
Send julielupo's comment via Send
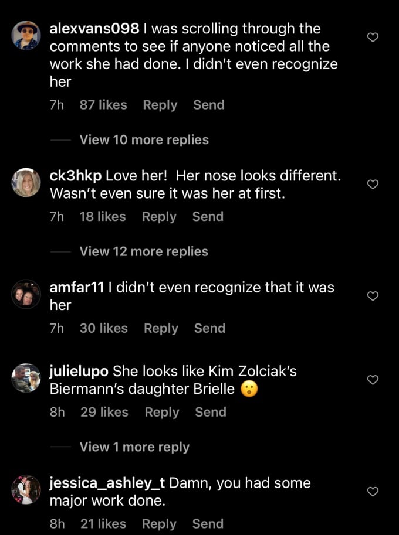[x=211, y=412]
